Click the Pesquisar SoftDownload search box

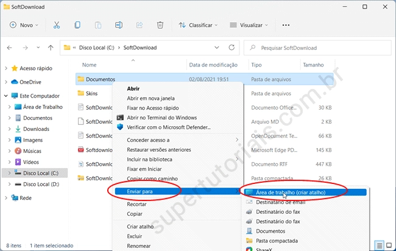[x=316, y=48]
